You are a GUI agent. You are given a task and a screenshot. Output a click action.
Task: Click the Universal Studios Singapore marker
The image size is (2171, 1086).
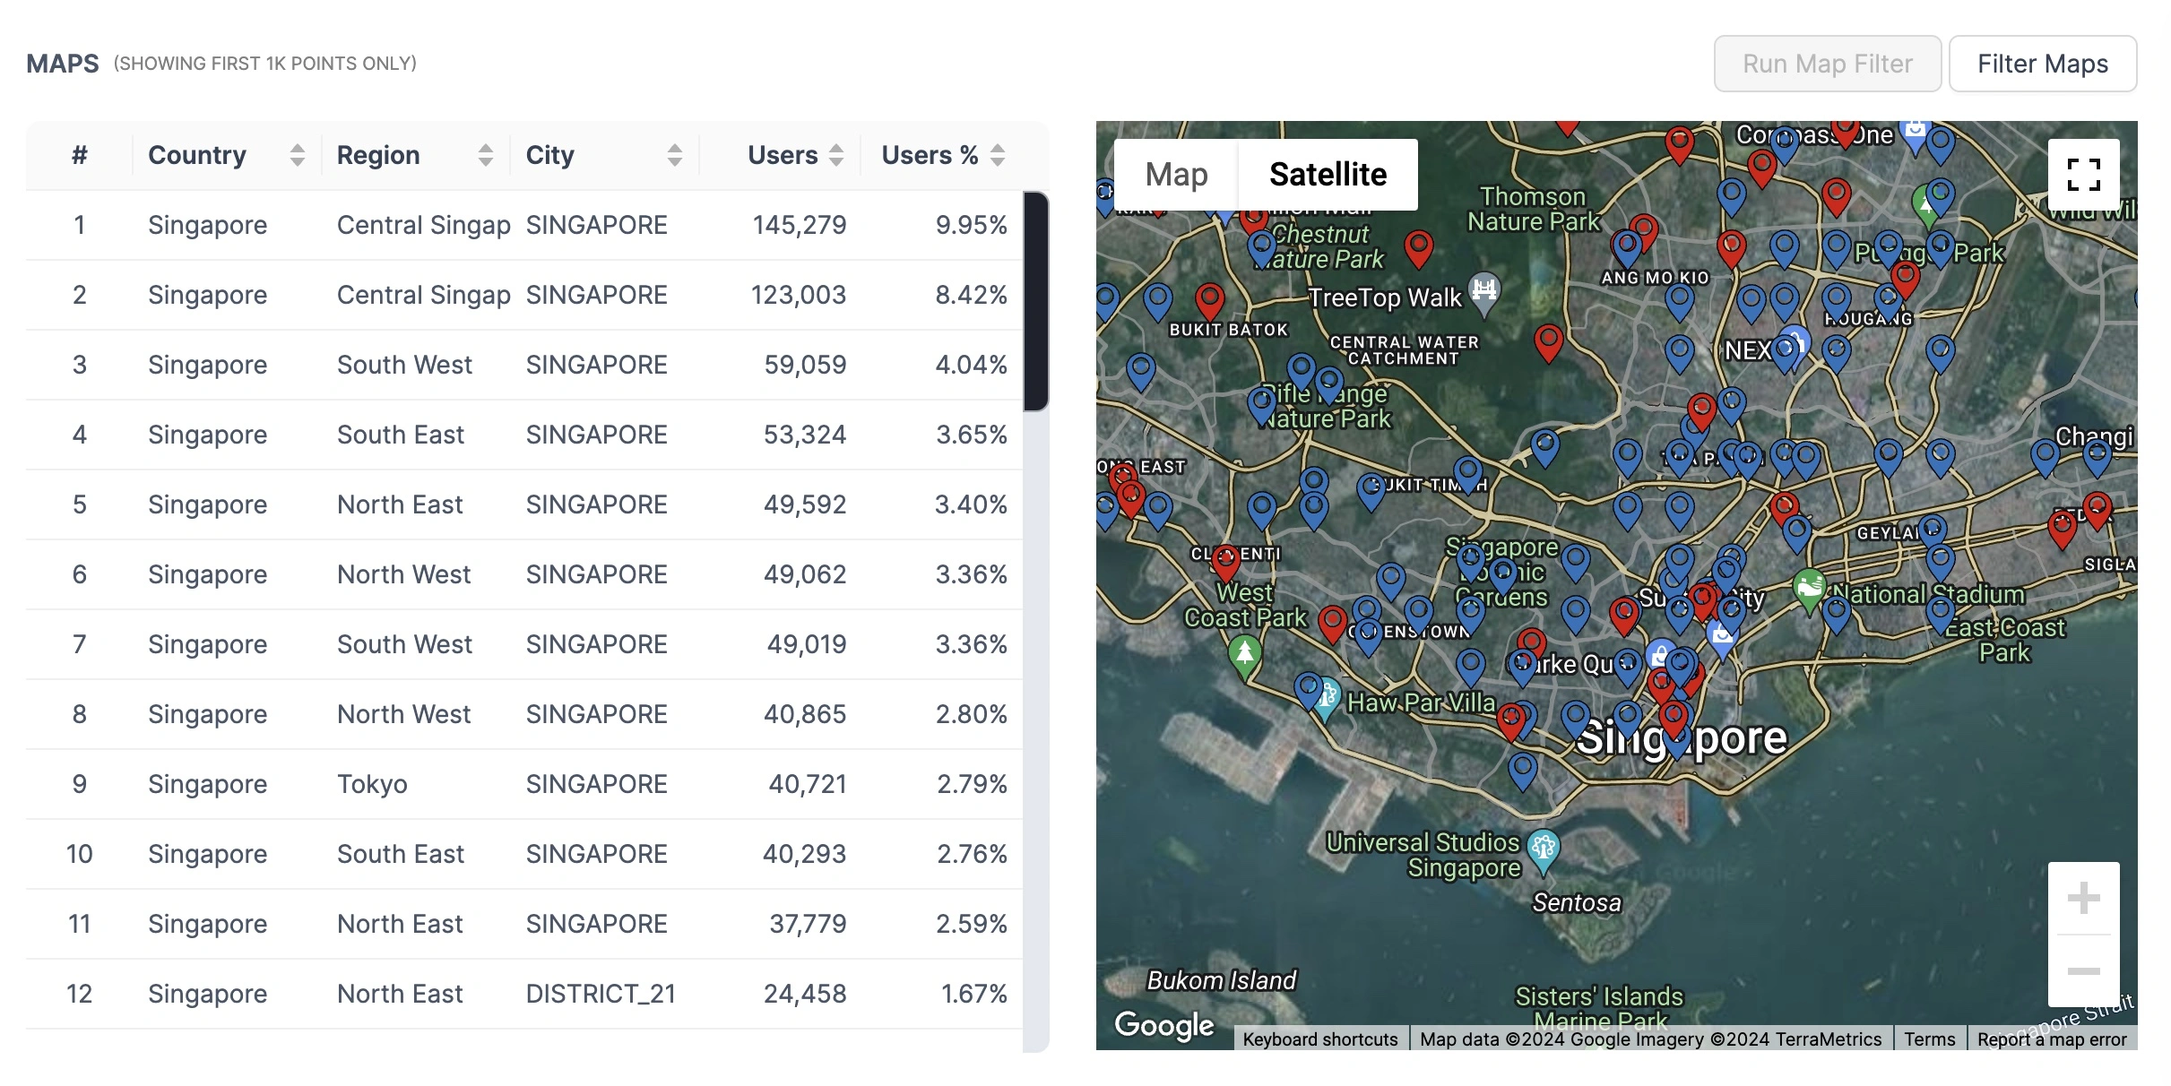click(x=1543, y=849)
